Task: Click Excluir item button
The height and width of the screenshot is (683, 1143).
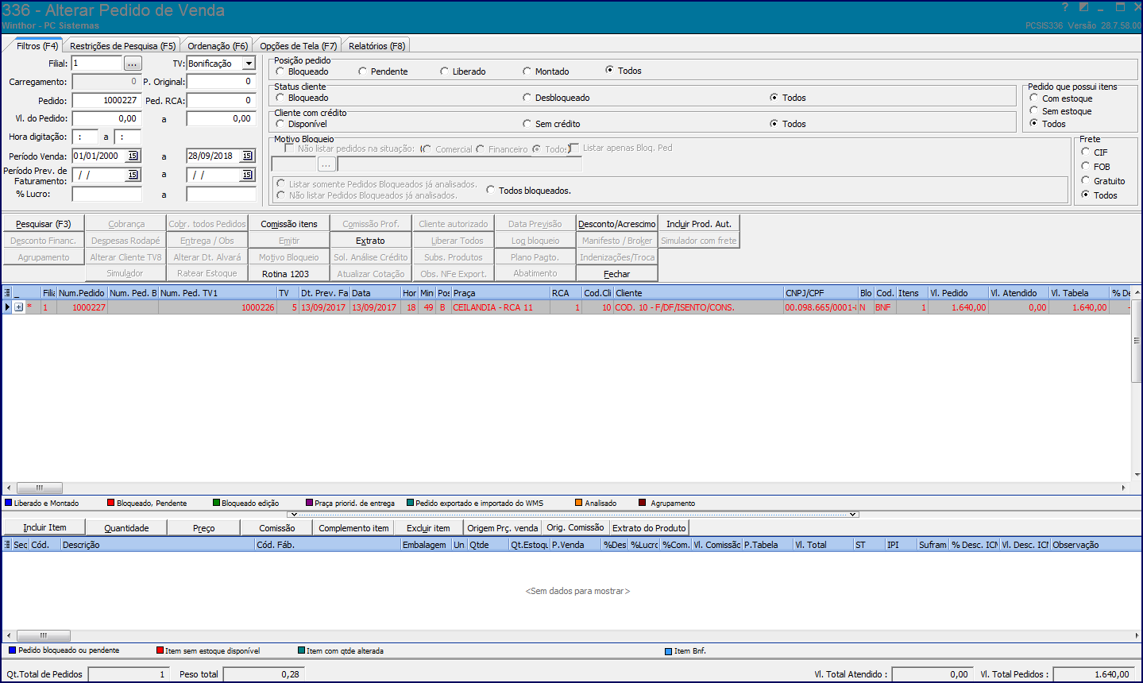Action: [428, 528]
